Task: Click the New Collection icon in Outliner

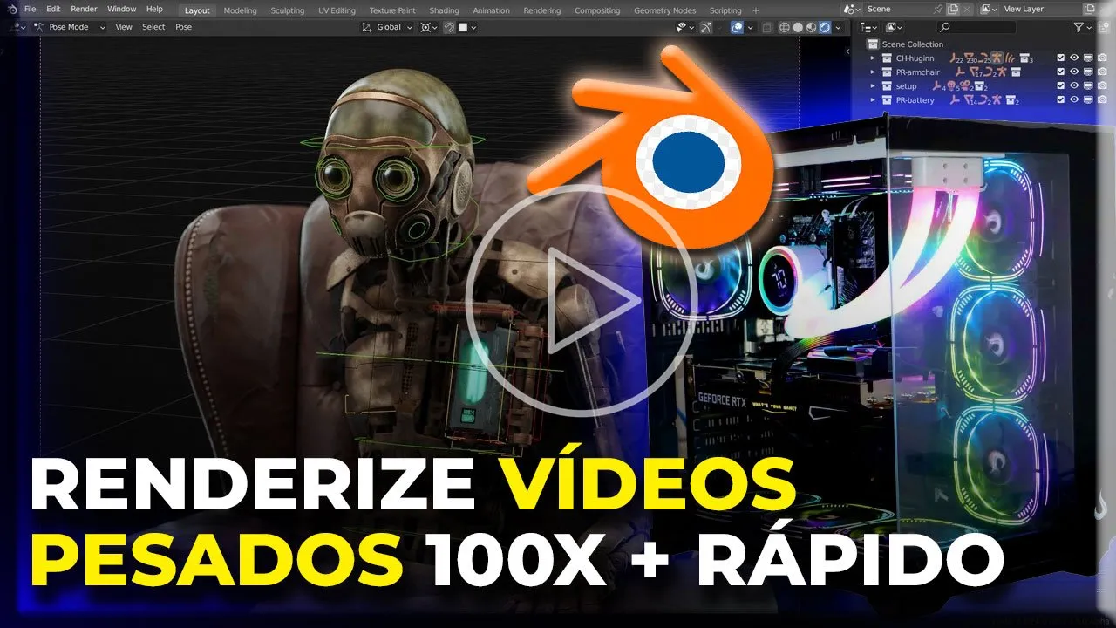Action: [x=1104, y=27]
